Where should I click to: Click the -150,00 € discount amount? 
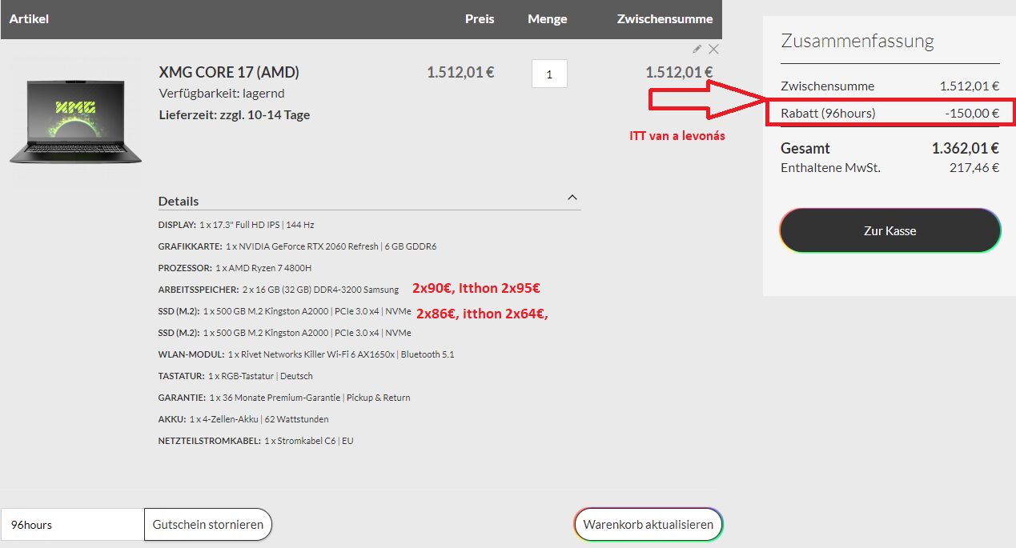[972, 113]
